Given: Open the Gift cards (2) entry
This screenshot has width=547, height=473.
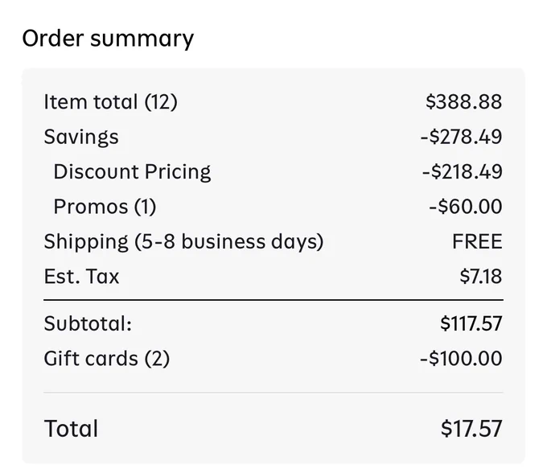Looking at the screenshot, I should coord(107,359).
